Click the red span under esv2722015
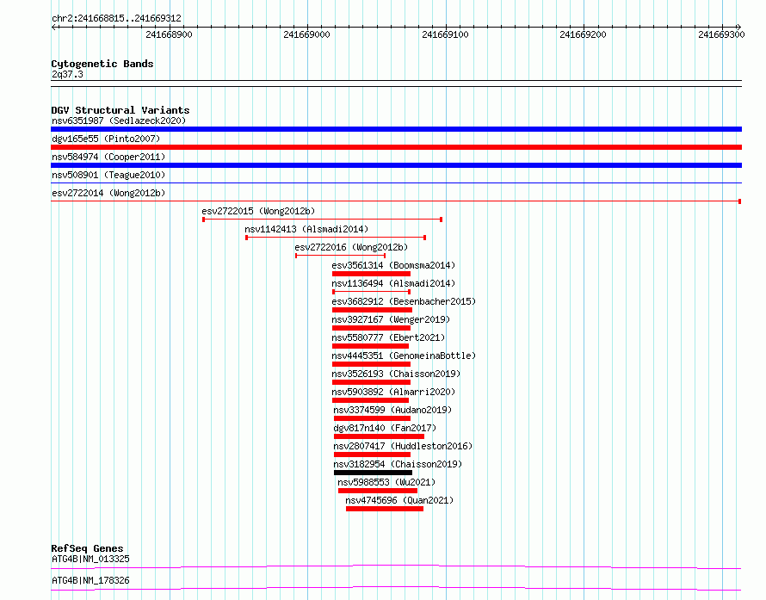This screenshot has height=600, width=766. 323,220
